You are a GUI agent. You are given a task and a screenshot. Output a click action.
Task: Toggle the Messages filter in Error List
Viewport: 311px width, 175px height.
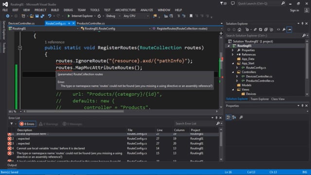[72, 124]
